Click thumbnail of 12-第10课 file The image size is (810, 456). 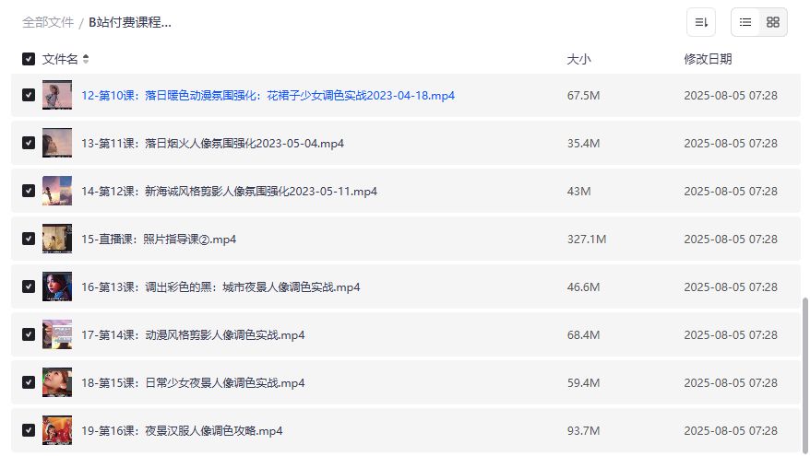pos(57,95)
